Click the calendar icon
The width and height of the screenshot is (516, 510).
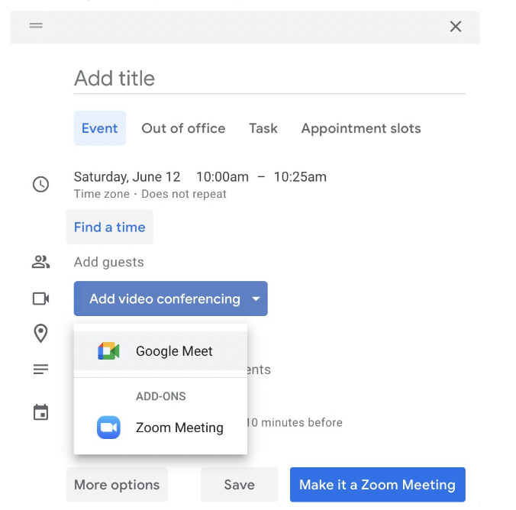click(40, 412)
